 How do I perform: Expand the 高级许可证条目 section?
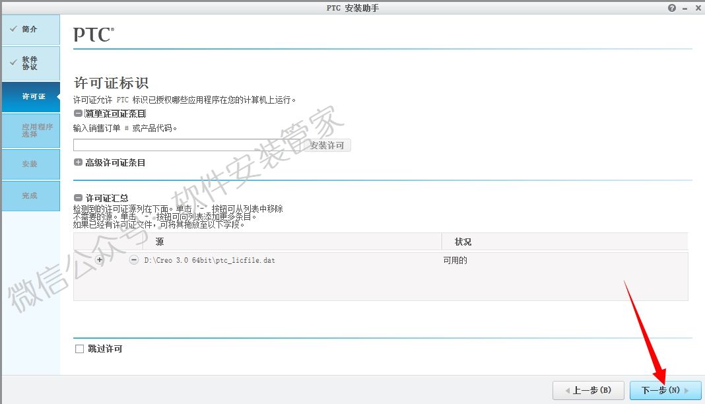[77, 161]
